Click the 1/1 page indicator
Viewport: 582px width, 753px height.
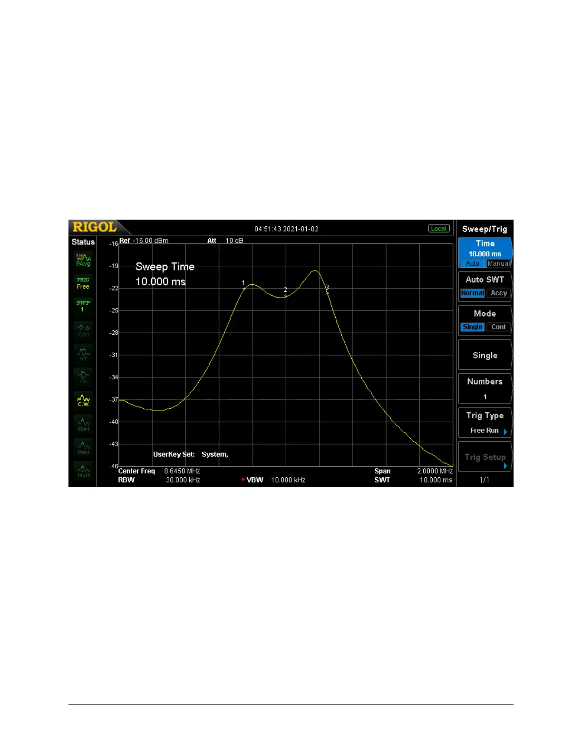[485, 480]
